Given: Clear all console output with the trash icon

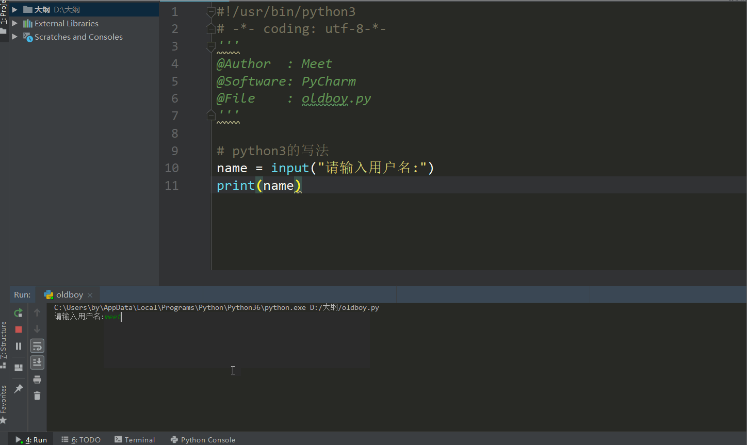Looking at the screenshot, I should pyautogui.click(x=37, y=396).
